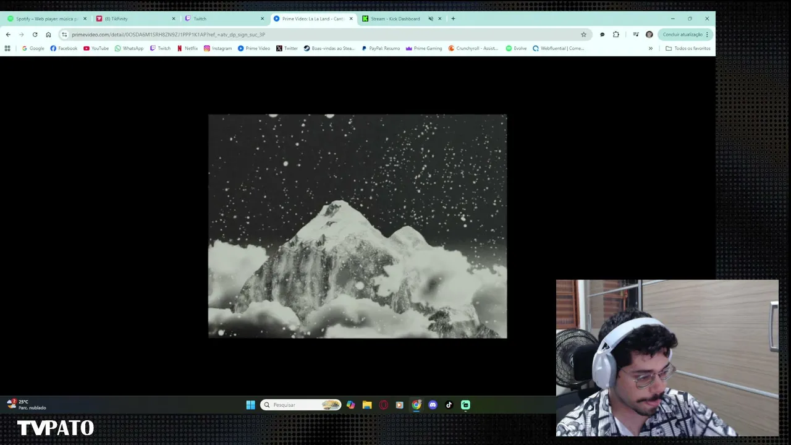The width and height of the screenshot is (791, 445).
Task: Open the Evolve bookmark
Action: [x=516, y=48]
